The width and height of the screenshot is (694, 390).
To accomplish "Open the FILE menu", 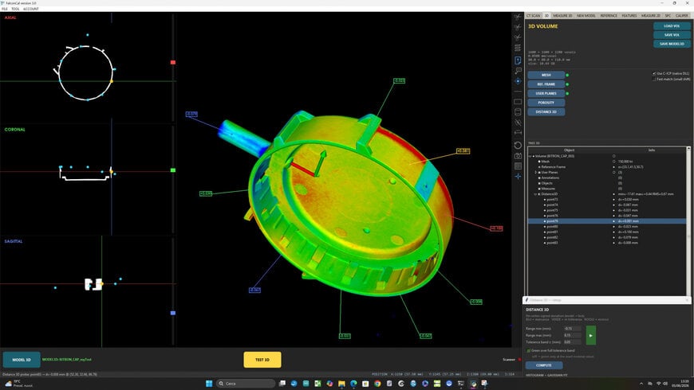I will pos(5,9).
